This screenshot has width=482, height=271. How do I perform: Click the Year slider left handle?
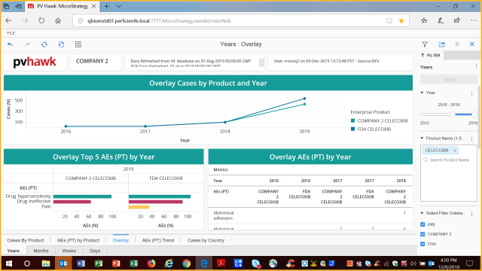tap(453, 114)
